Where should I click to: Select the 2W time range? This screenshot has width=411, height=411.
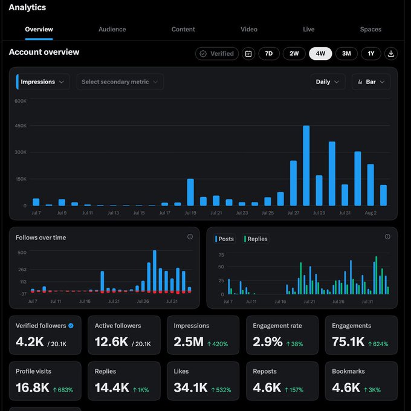click(x=294, y=54)
